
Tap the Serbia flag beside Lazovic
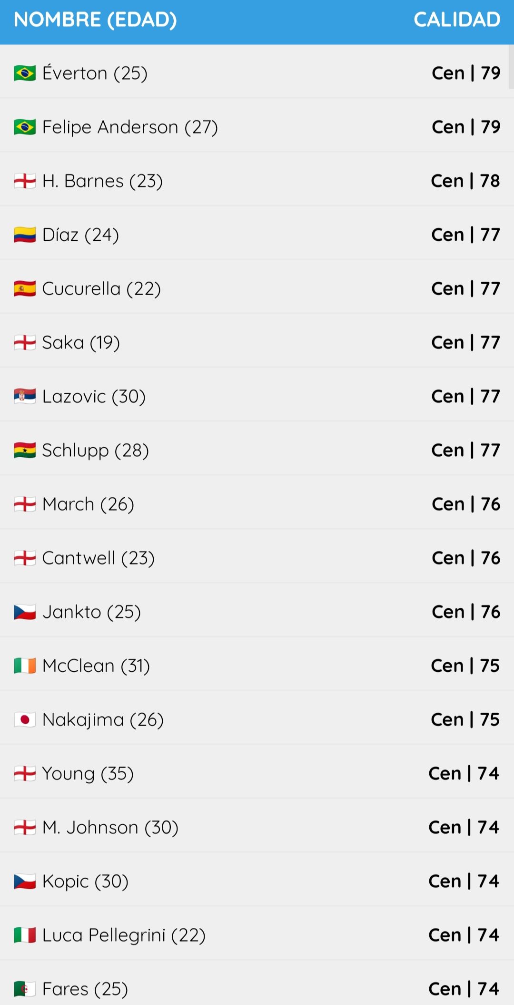pos(25,397)
